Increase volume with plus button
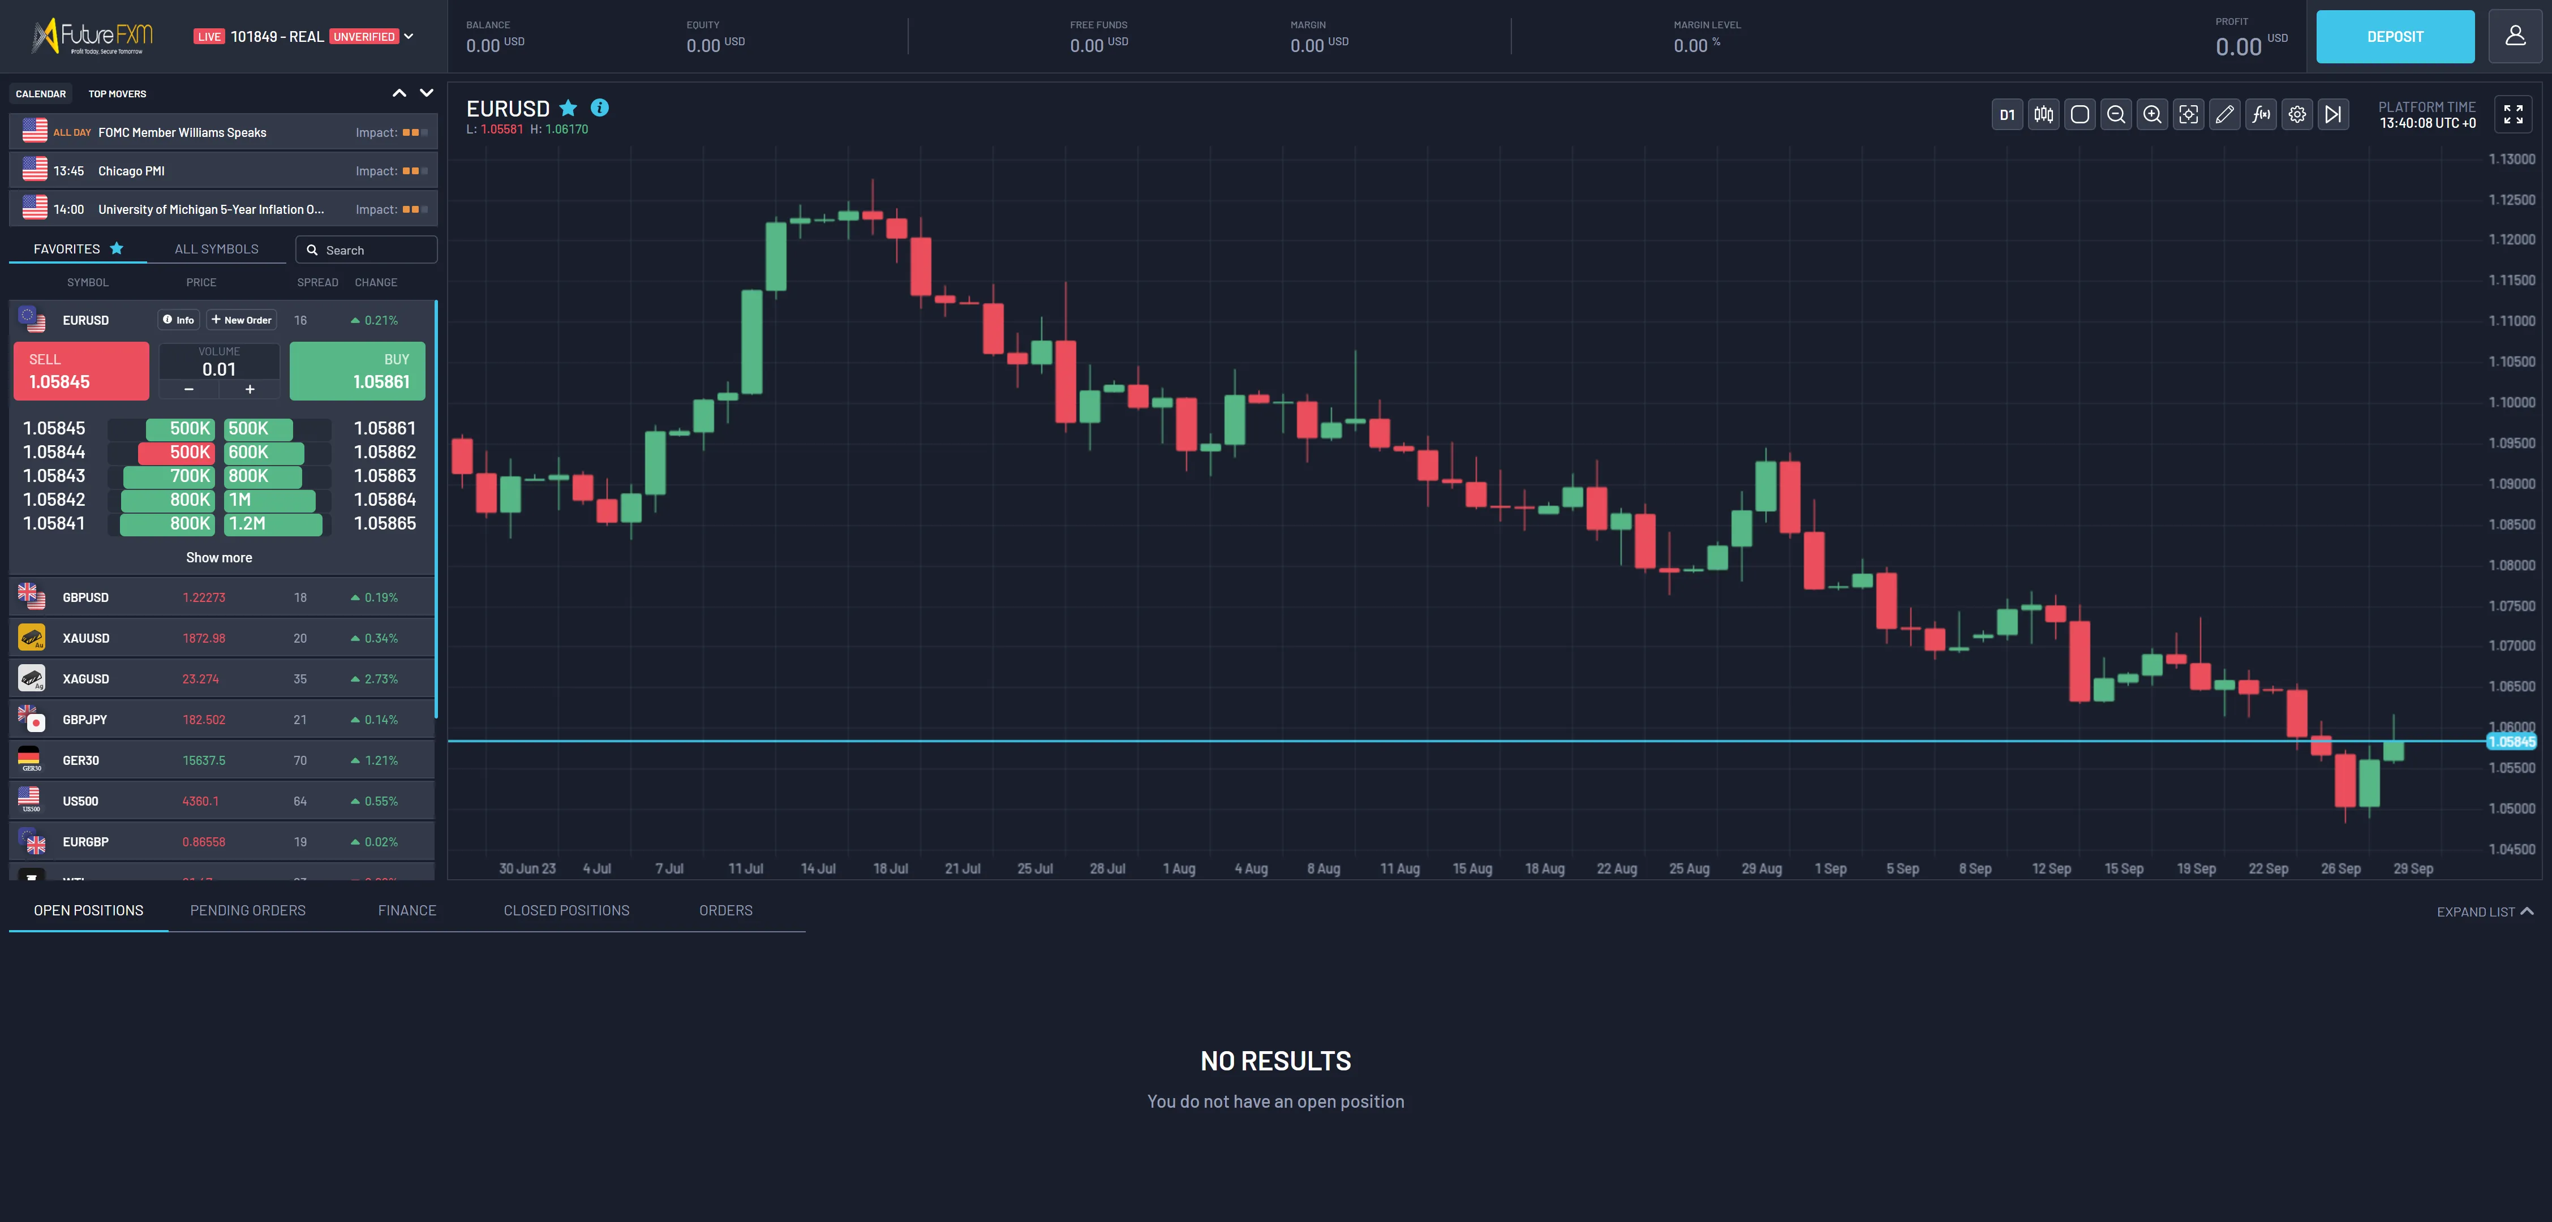 click(250, 389)
